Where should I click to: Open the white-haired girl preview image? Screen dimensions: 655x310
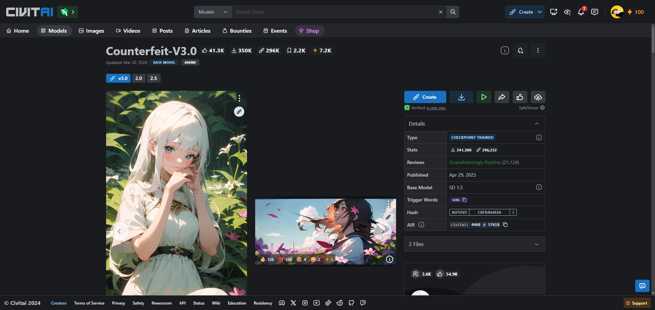[x=176, y=193]
